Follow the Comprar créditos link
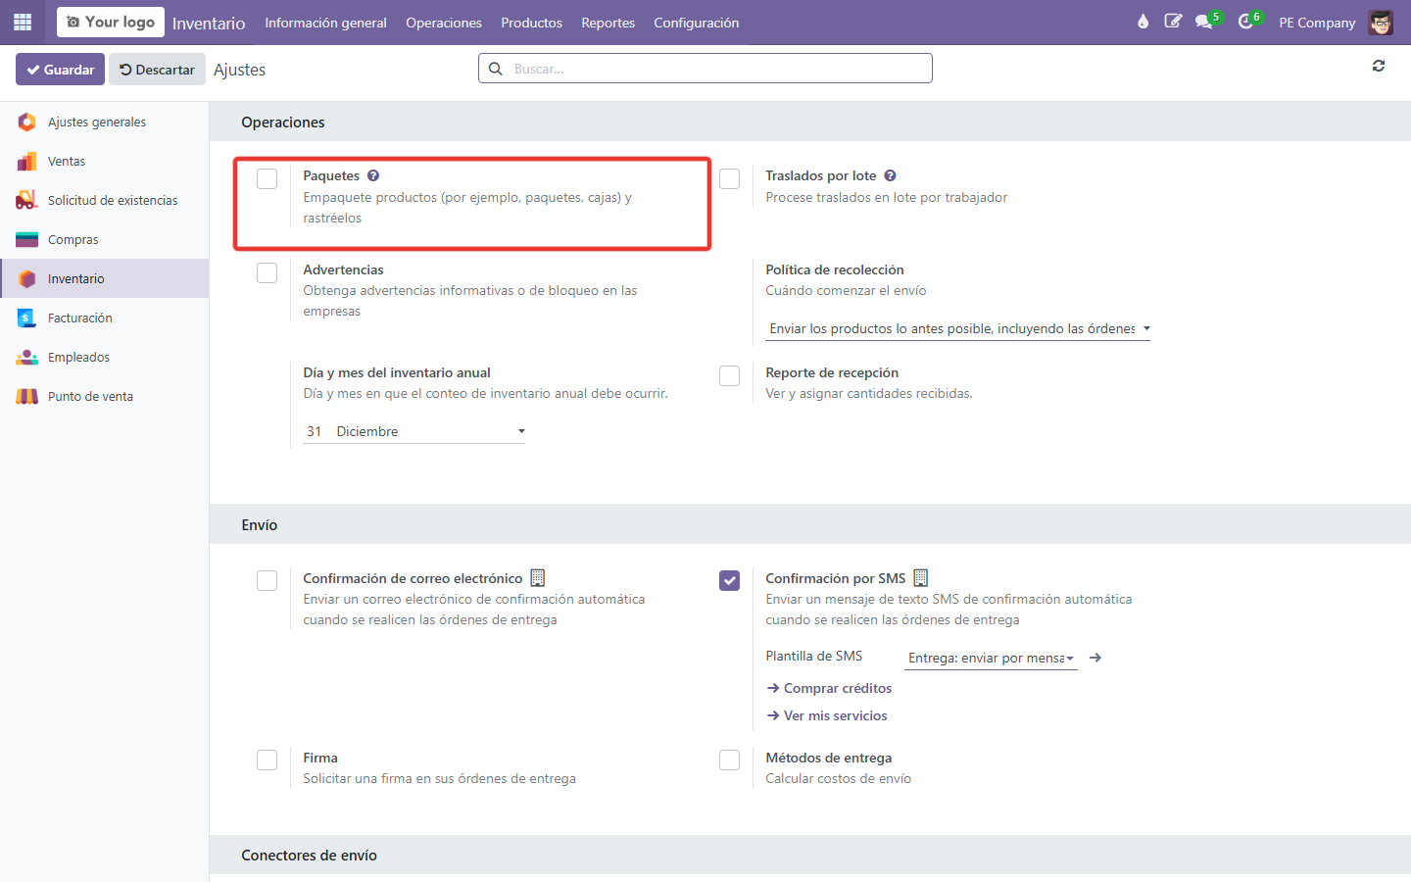Viewport: 1411px width, 882px height. 829,688
